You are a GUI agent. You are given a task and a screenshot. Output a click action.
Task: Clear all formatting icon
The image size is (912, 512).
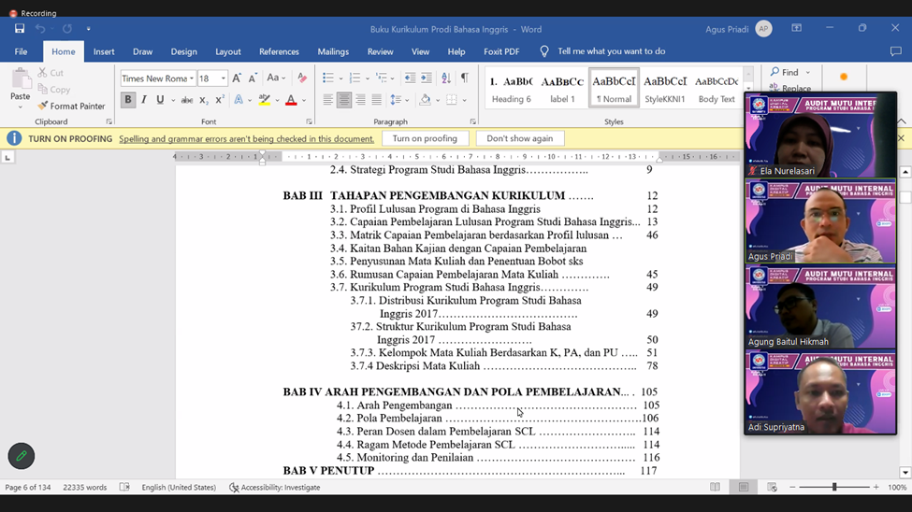pyautogui.click(x=302, y=78)
